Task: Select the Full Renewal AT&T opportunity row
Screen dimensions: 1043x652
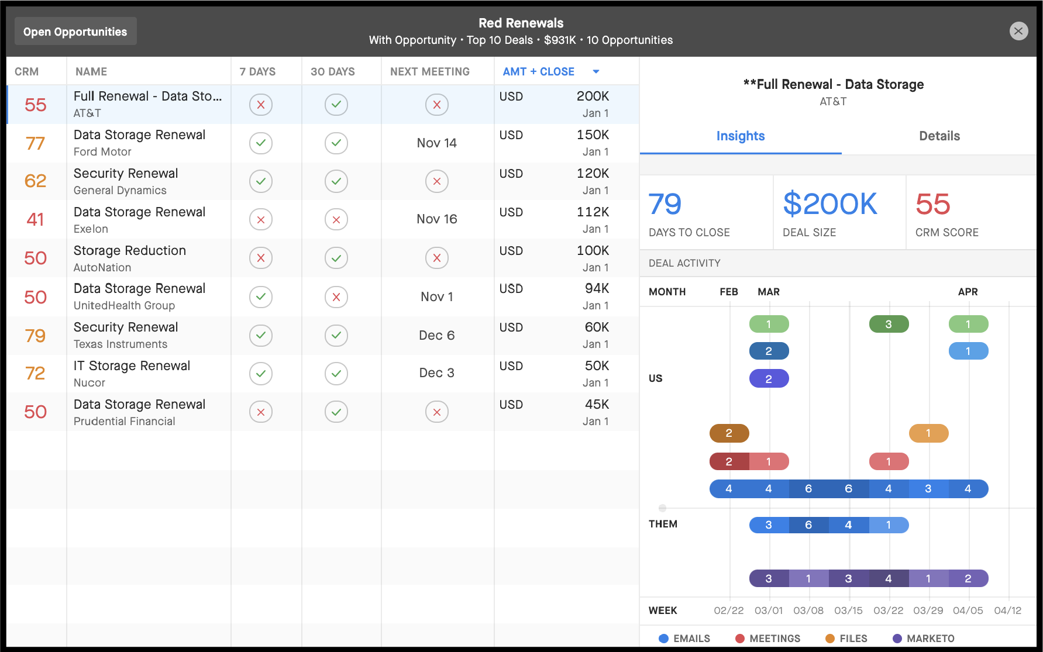Action: pyautogui.click(x=323, y=105)
